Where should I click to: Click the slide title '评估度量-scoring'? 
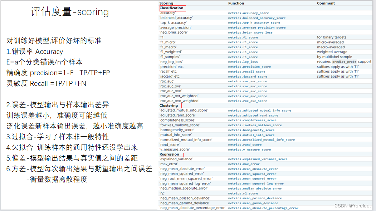pos(70,12)
